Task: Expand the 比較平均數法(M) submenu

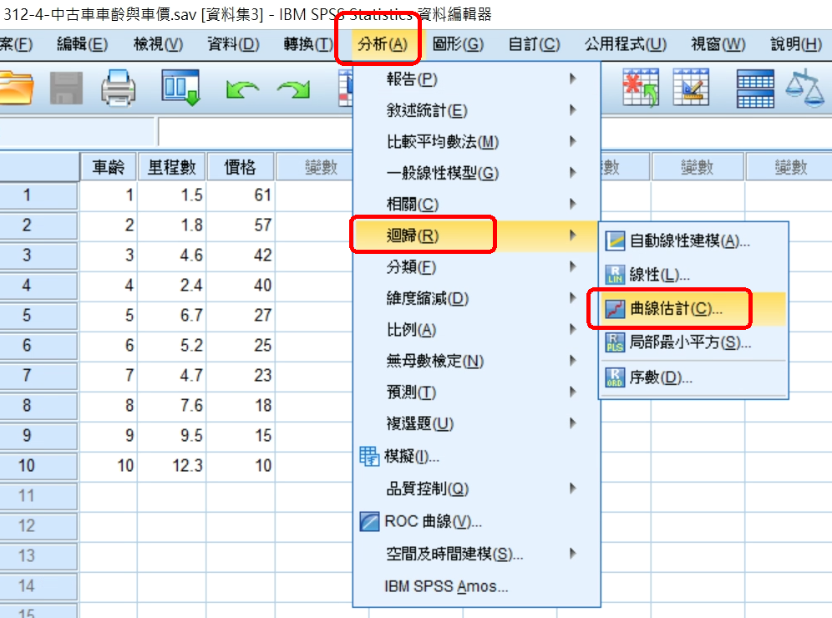Action: (442, 142)
